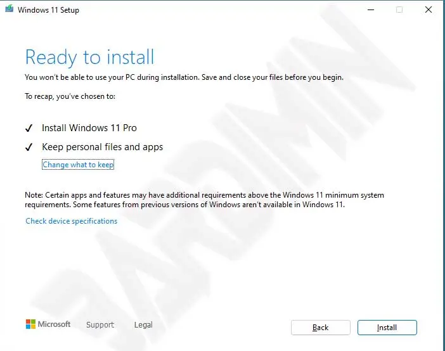This screenshot has width=445, height=351.
Task: Click the Windows 11 Setup title bar icon
Action: click(x=10, y=9)
